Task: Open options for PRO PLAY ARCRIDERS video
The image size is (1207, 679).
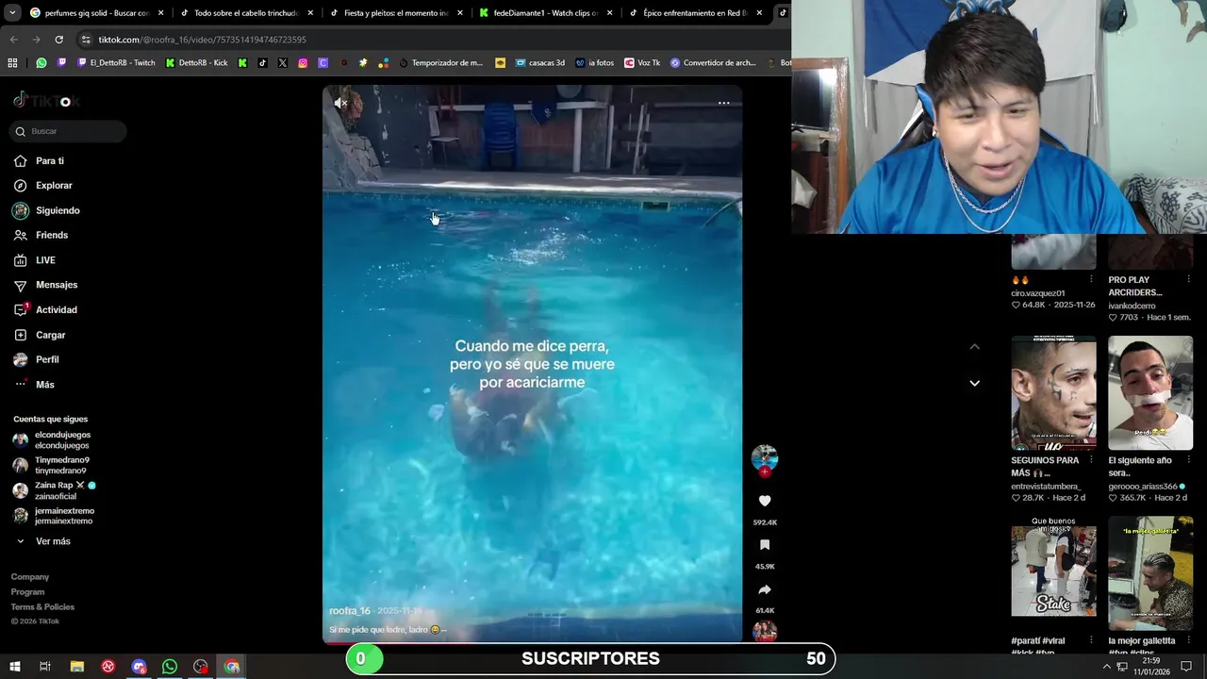Action: coord(1187,279)
